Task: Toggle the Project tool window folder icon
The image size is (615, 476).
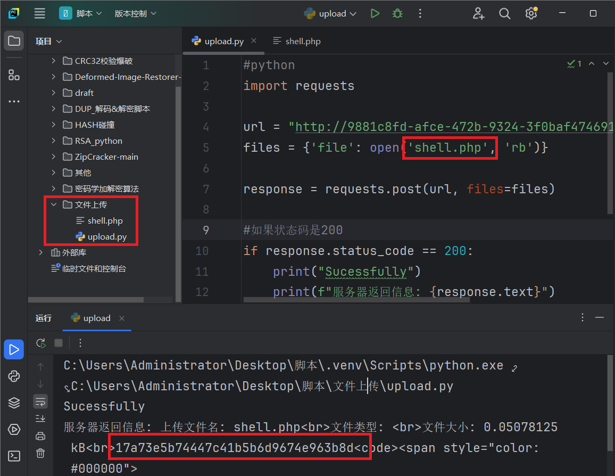Action: point(14,41)
